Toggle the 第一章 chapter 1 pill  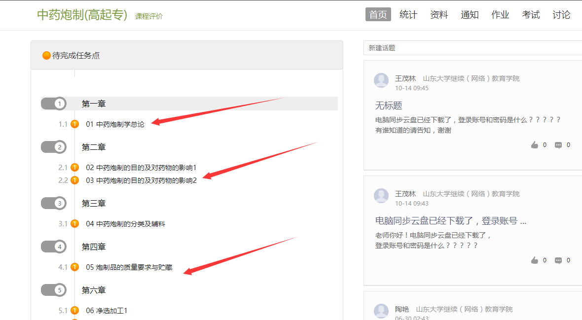click(x=54, y=104)
